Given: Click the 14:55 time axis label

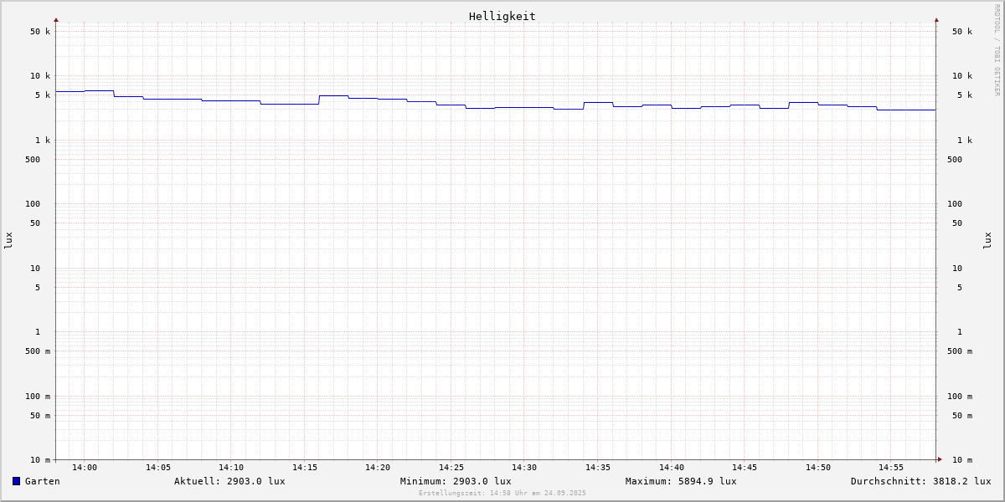Looking at the screenshot, I should [x=891, y=468].
